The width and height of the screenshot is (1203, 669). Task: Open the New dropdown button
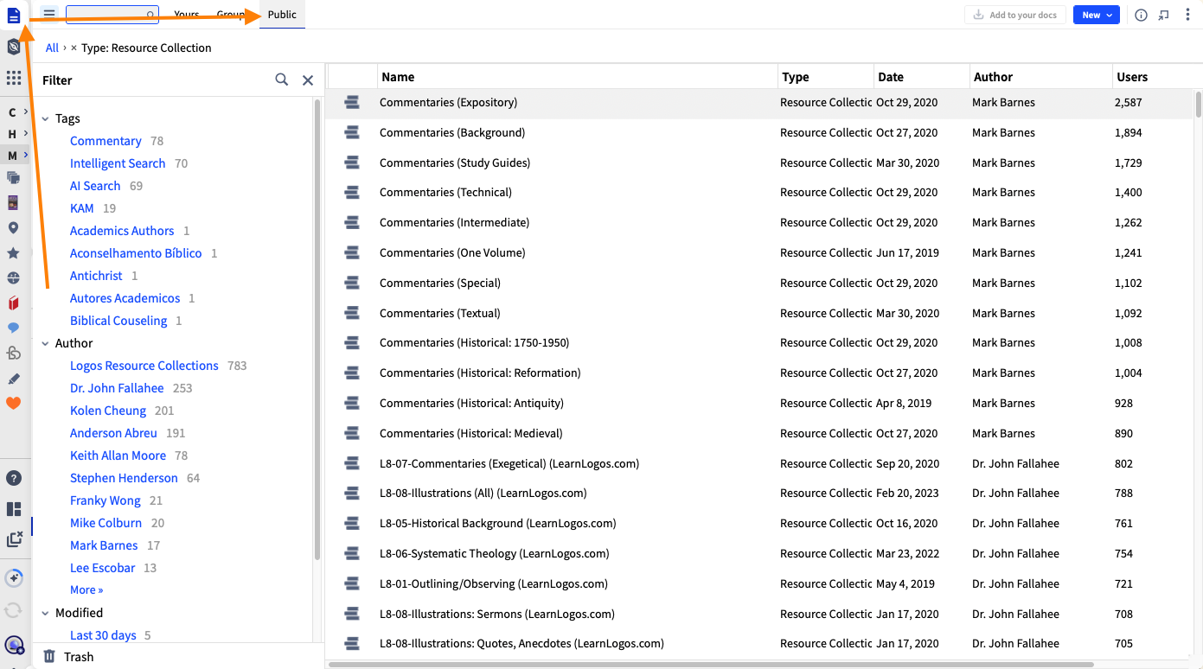tap(1097, 15)
